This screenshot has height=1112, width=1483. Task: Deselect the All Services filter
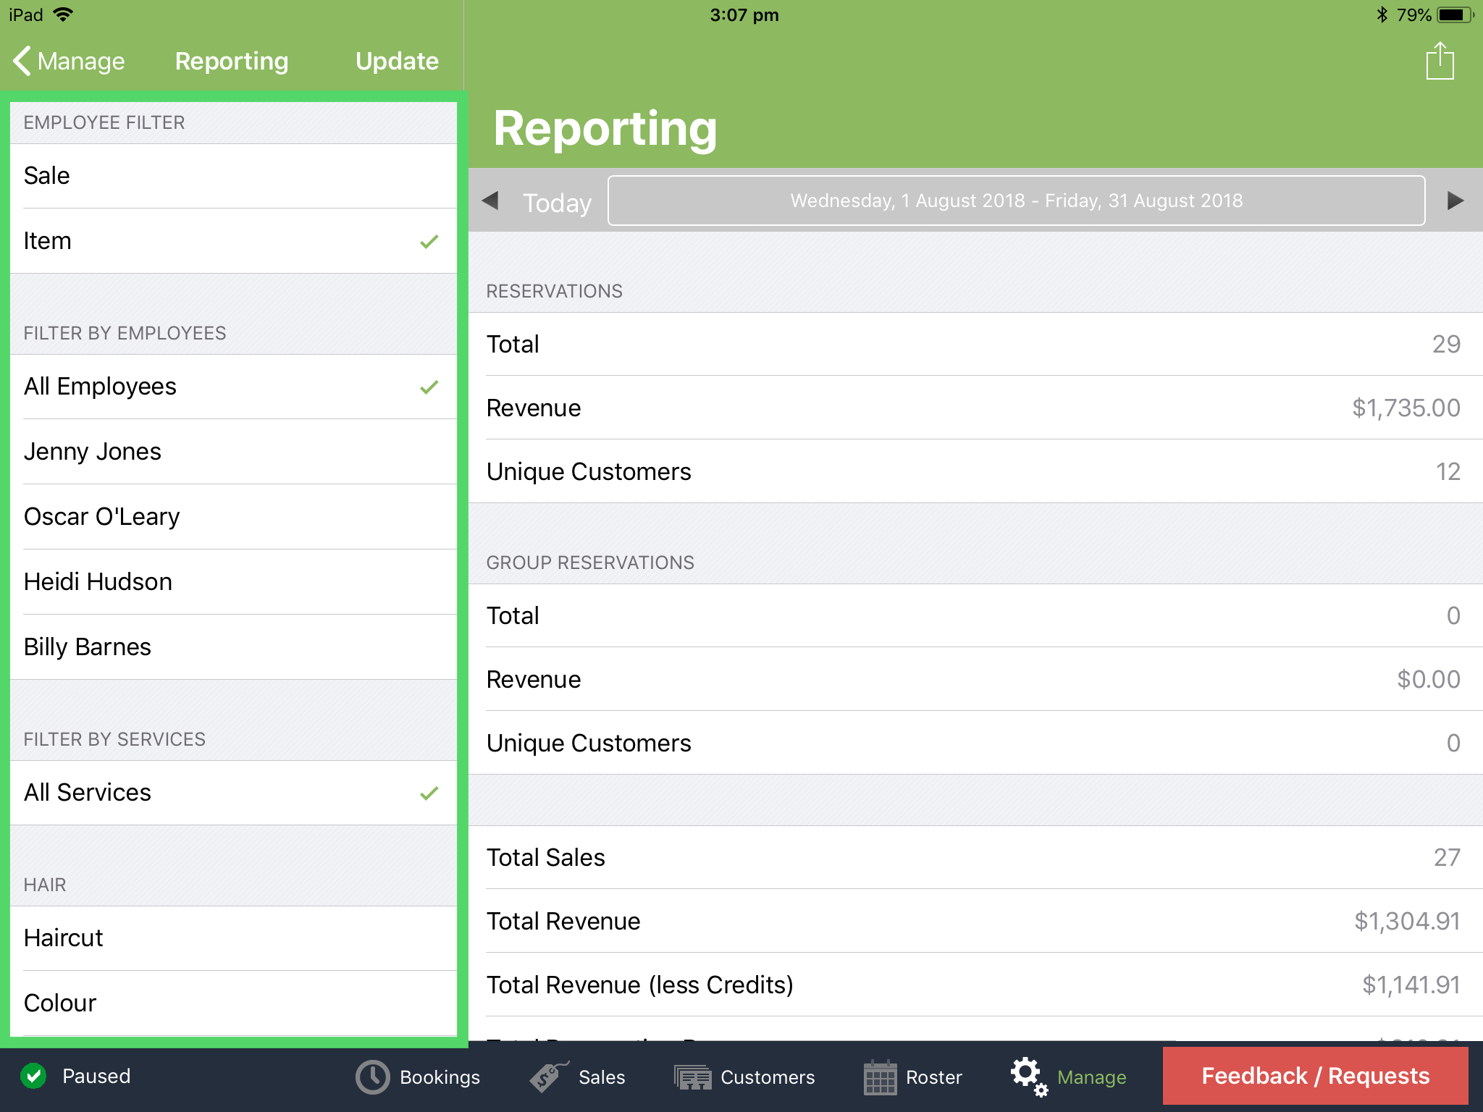point(428,793)
